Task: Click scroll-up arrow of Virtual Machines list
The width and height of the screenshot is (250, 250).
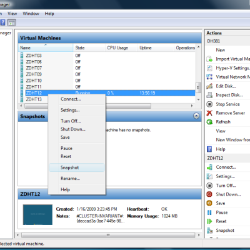Action: click(x=199, y=47)
